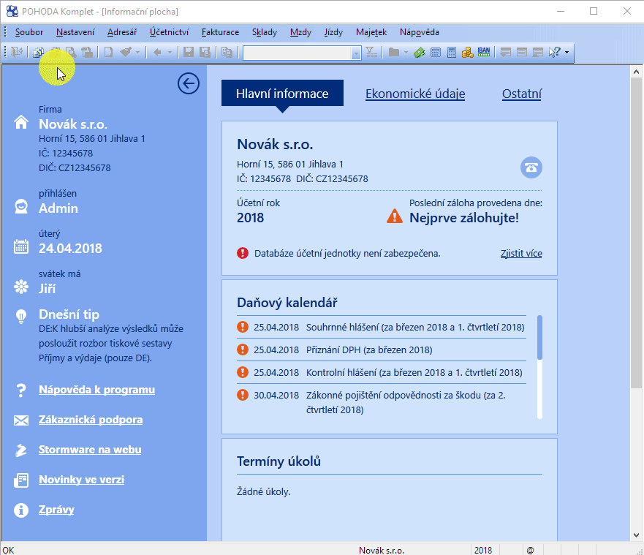Switch to the Ostatní tab

click(522, 94)
